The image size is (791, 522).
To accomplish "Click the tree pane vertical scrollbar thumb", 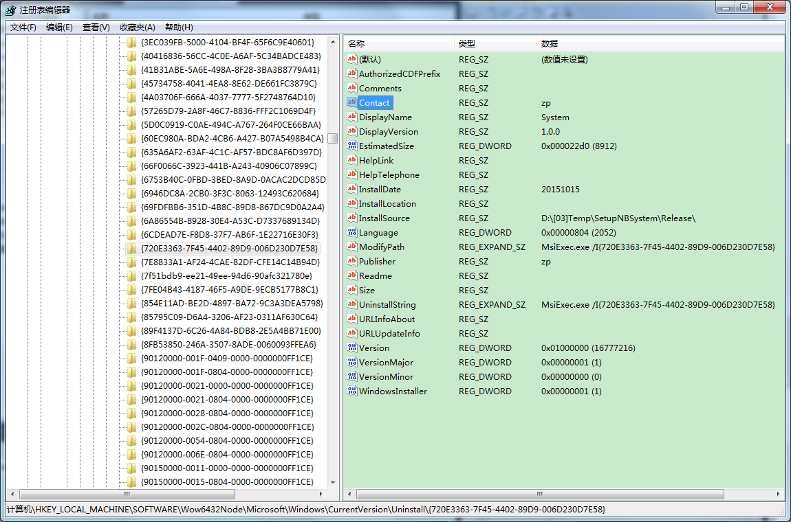I will 332,138.
